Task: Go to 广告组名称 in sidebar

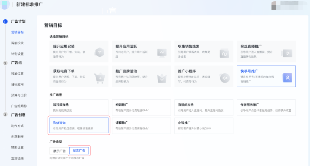Action: pyautogui.click(x=19, y=106)
